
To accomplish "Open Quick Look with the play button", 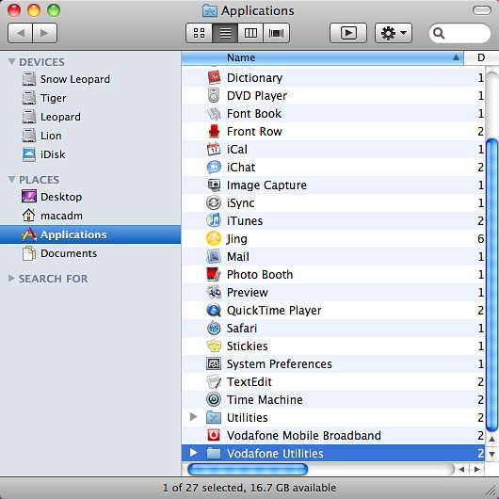I will click(x=348, y=33).
